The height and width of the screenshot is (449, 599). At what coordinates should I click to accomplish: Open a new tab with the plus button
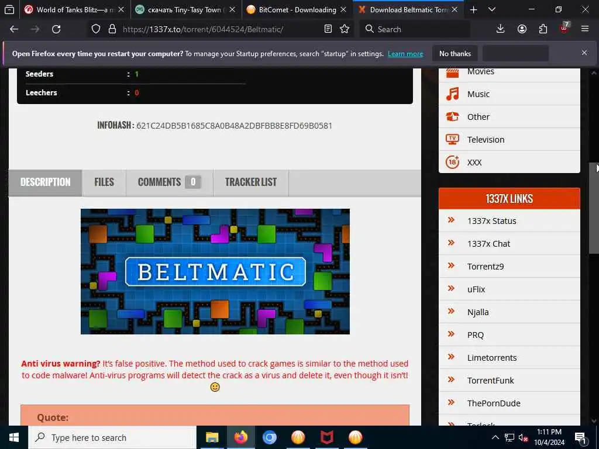coord(473,9)
